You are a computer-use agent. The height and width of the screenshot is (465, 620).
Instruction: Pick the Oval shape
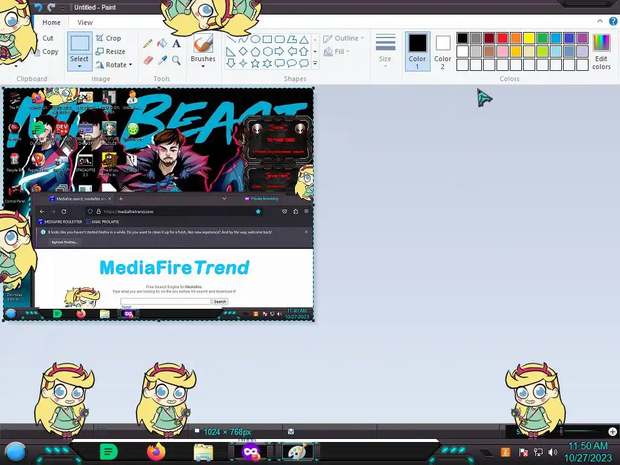tap(255, 39)
